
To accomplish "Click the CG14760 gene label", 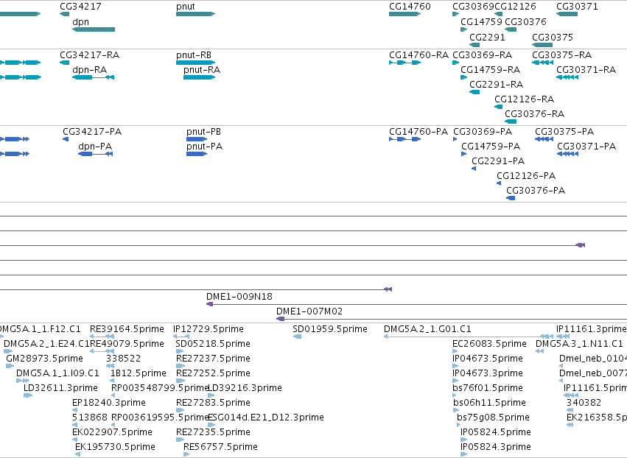I will [x=410, y=7].
